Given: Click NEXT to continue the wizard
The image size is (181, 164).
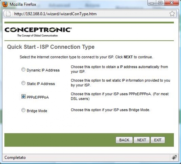Looking at the screenshot, I should point(142,140).
